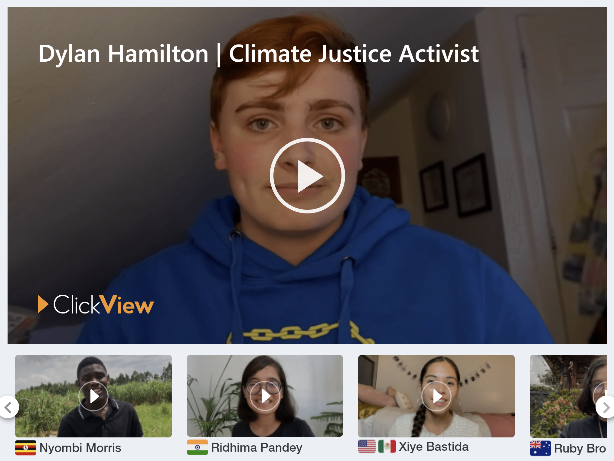
Task: Click the United States flag icon
Action: [x=367, y=446]
